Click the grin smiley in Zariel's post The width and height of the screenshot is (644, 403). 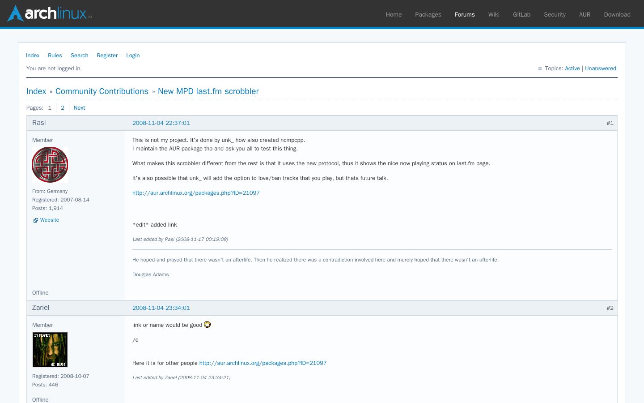207,325
